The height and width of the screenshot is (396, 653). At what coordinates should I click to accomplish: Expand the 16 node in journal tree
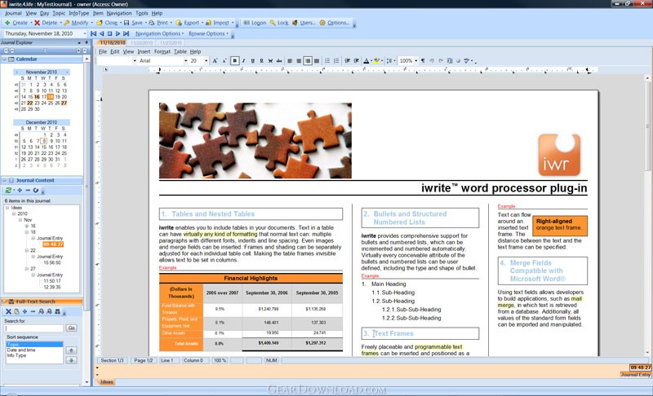pos(27,226)
